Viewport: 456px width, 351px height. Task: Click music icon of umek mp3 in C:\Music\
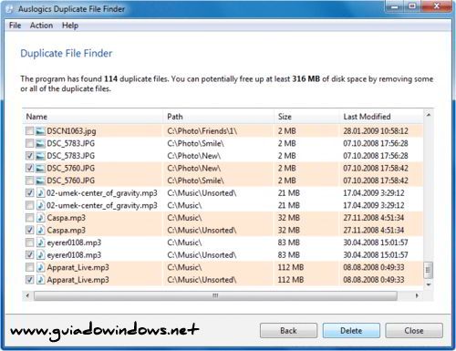(x=40, y=205)
